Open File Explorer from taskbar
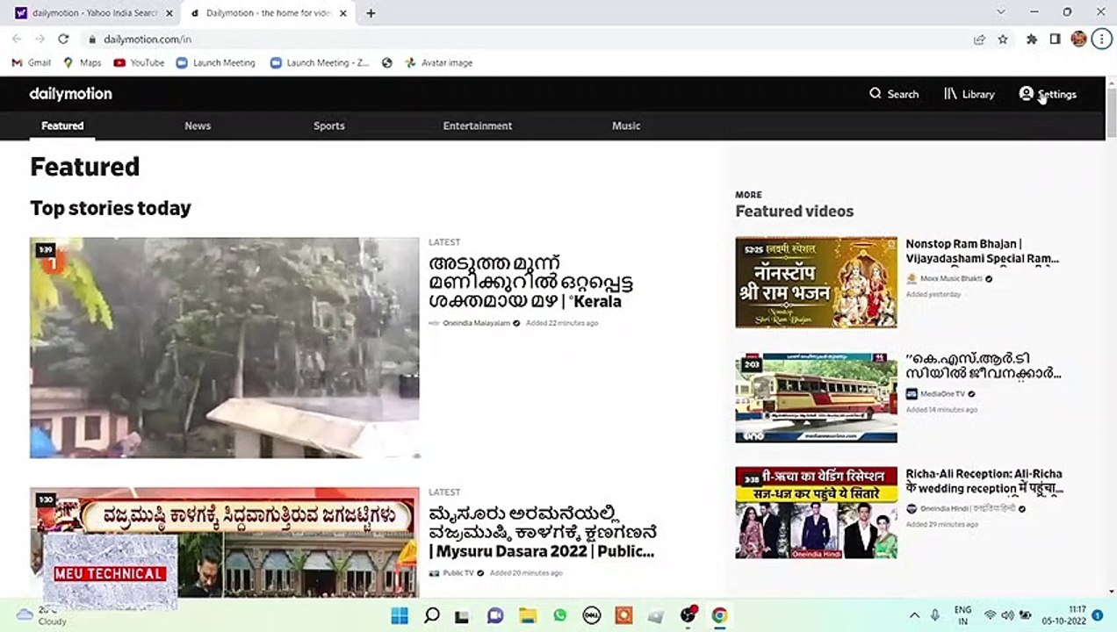This screenshot has height=632, width=1117. tap(528, 615)
